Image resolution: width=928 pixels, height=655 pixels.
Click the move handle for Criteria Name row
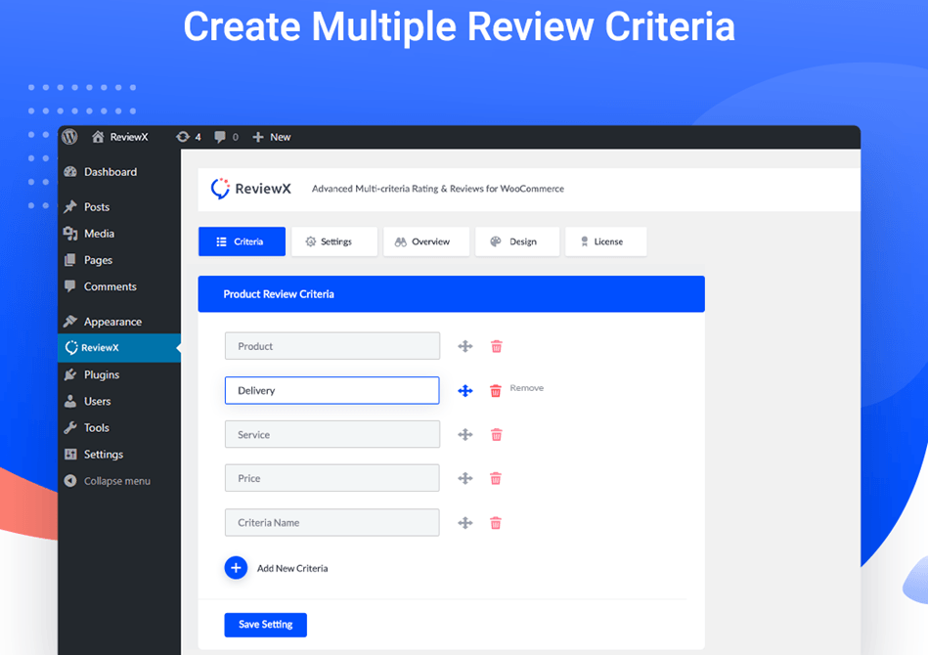[x=465, y=522]
